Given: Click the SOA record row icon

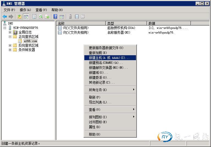Looking at the screenshot, I should (60, 28).
